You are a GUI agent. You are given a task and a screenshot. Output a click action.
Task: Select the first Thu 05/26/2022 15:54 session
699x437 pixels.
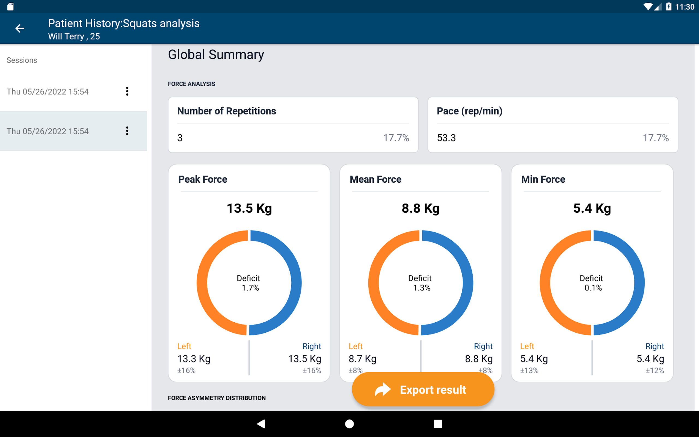(48, 91)
